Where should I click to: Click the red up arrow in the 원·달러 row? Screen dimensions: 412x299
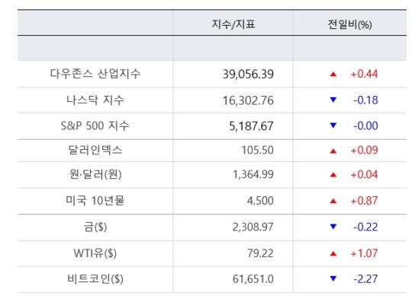[x=333, y=174]
